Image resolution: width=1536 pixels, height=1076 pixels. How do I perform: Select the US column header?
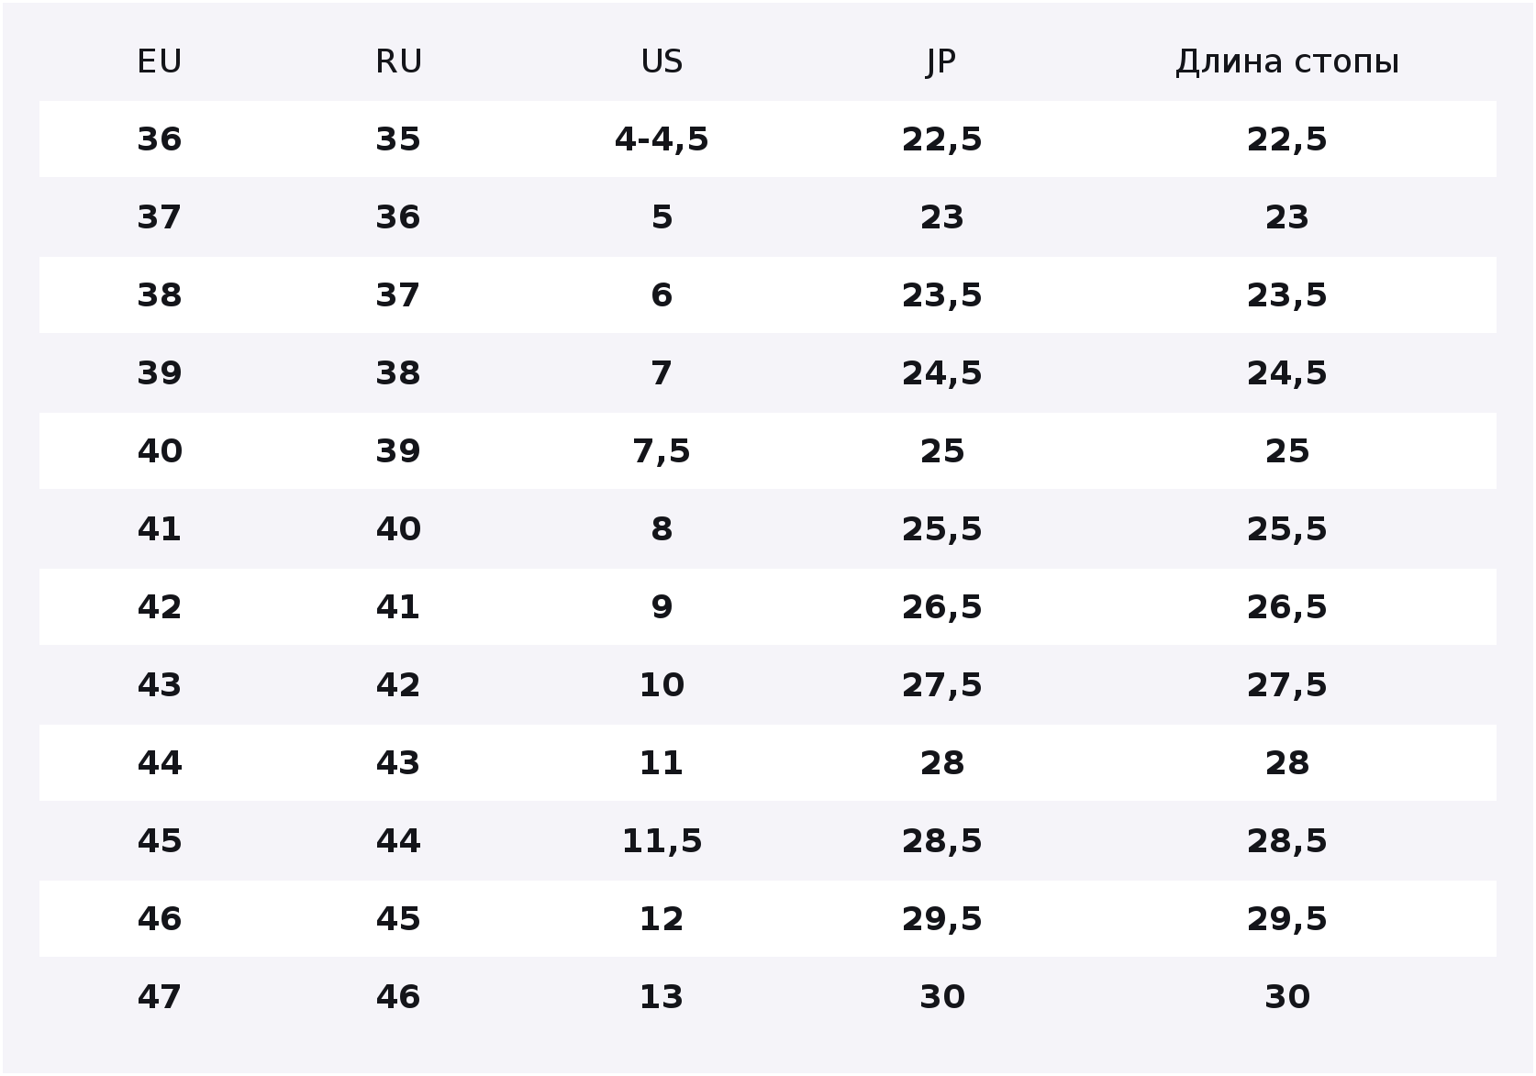click(x=661, y=61)
